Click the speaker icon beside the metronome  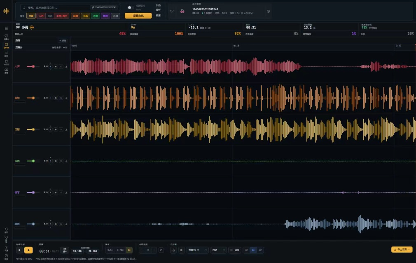pos(182,250)
